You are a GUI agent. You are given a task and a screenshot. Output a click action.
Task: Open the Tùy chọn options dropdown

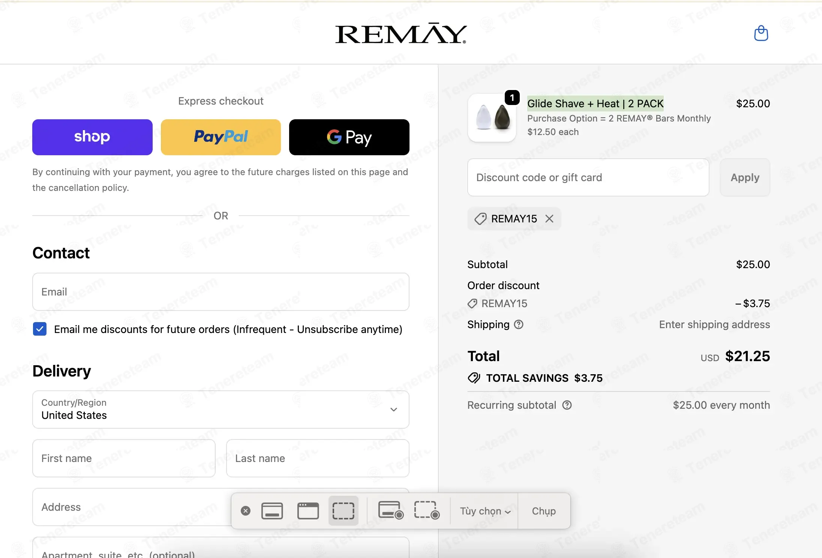tap(485, 511)
